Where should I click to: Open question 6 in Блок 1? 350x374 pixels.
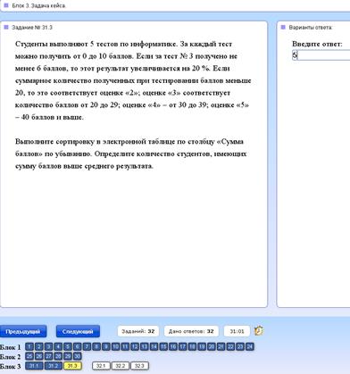click(x=77, y=346)
